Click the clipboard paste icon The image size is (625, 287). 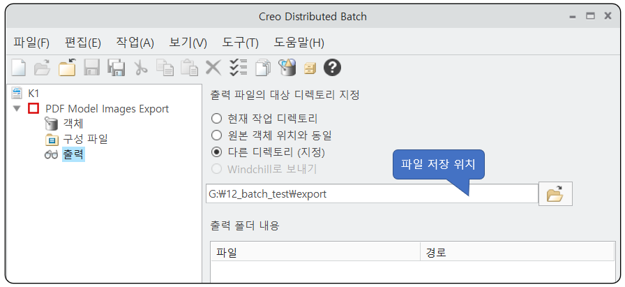tap(189, 68)
